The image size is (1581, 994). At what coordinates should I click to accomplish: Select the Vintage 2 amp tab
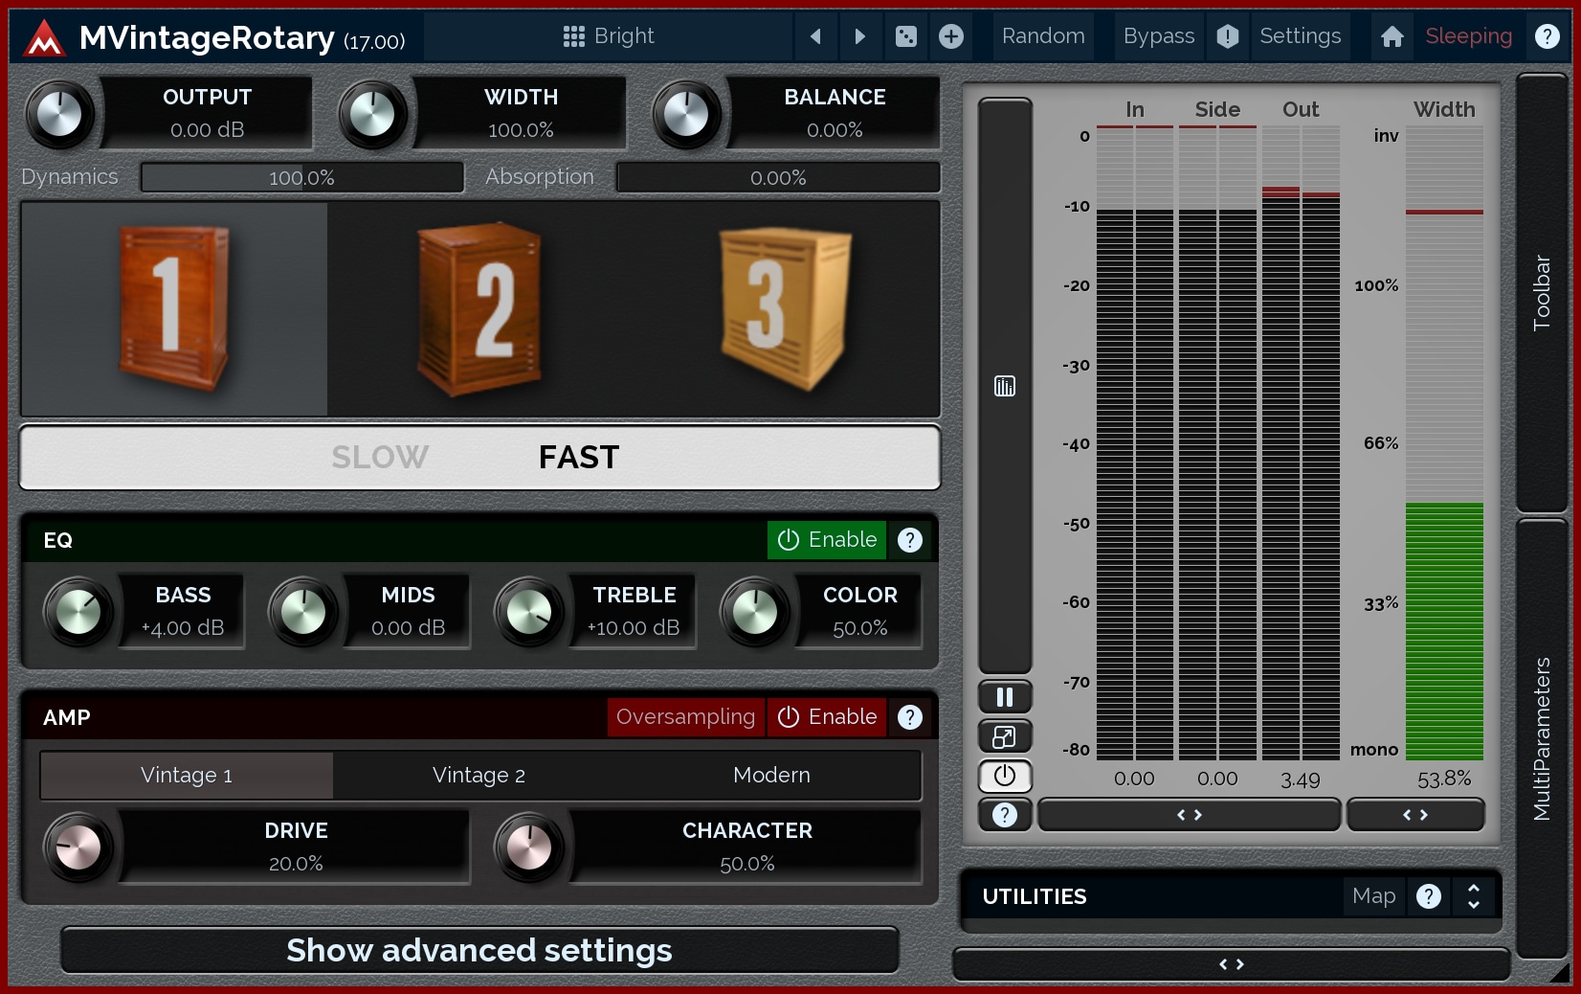pos(479,776)
